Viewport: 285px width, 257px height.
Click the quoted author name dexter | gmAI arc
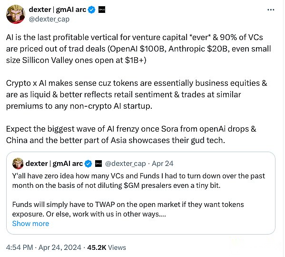coord(54,164)
